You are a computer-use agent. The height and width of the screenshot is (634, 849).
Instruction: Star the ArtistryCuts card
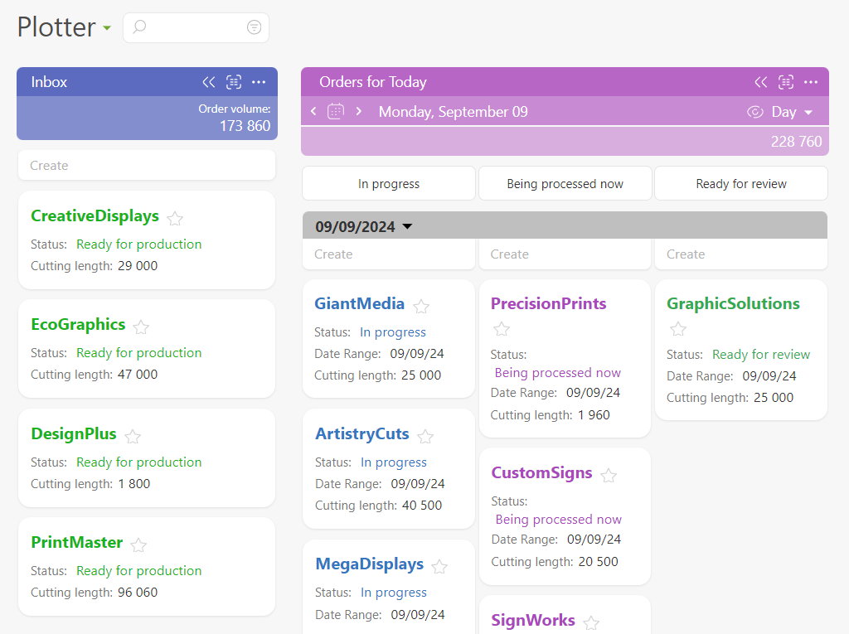425,437
